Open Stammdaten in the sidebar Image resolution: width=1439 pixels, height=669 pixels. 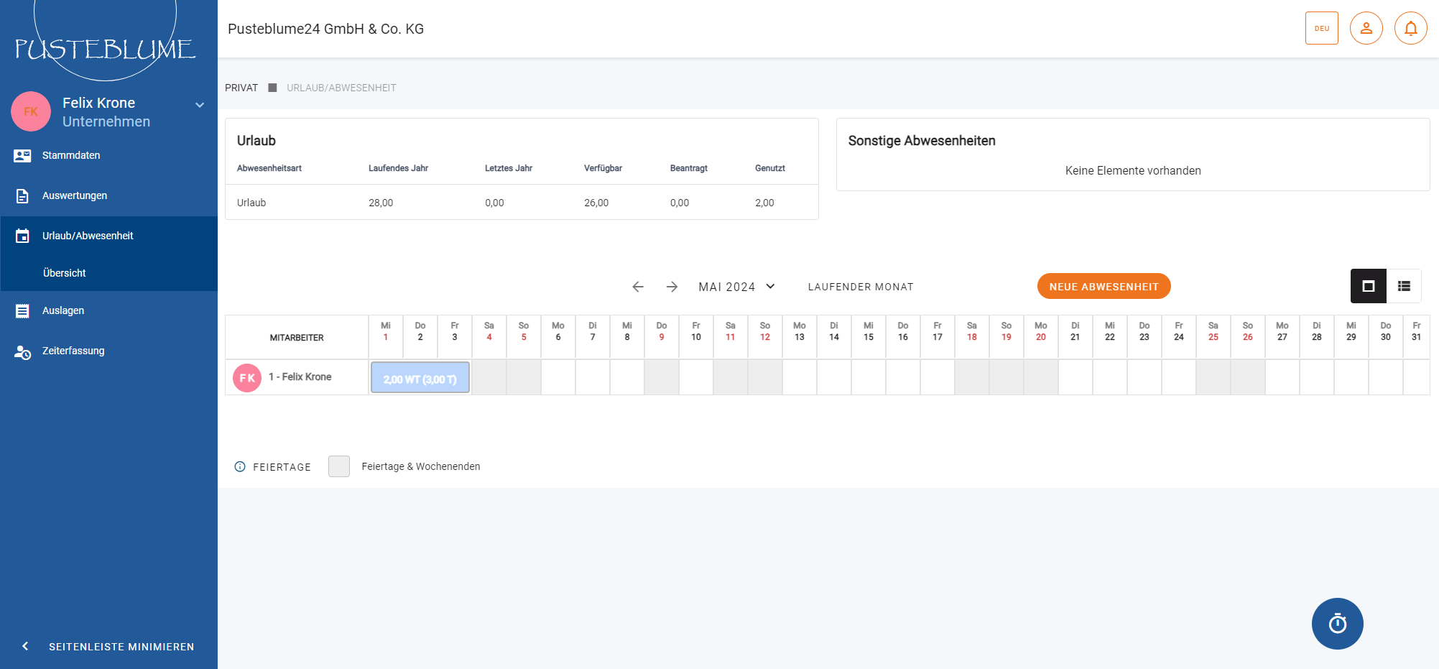pos(70,155)
